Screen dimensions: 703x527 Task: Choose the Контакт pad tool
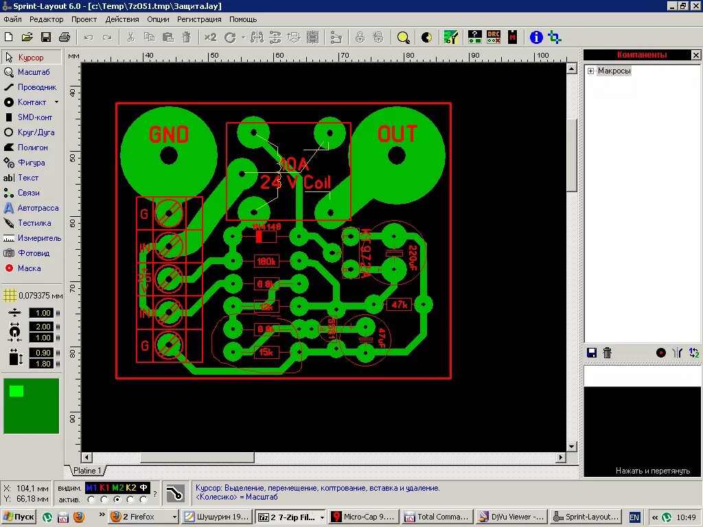click(x=27, y=102)
